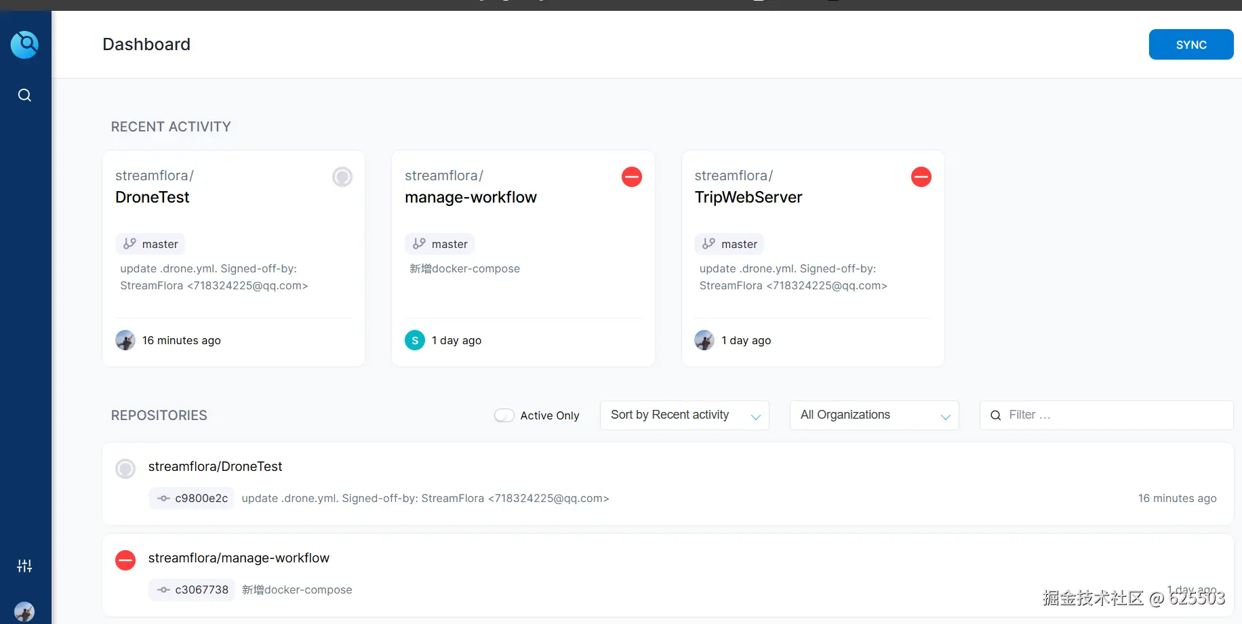Click the DroneTest card pending status icon
1242x624 pixels.
[342, 177]
